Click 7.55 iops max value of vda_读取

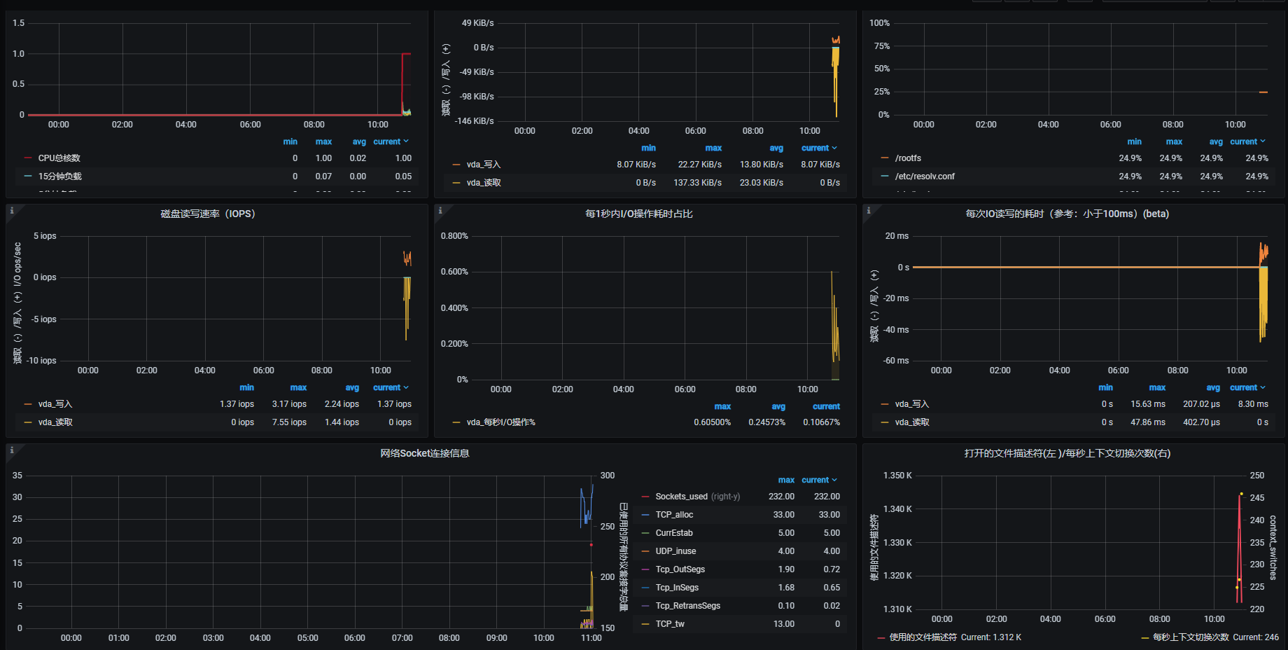point(289,422)
